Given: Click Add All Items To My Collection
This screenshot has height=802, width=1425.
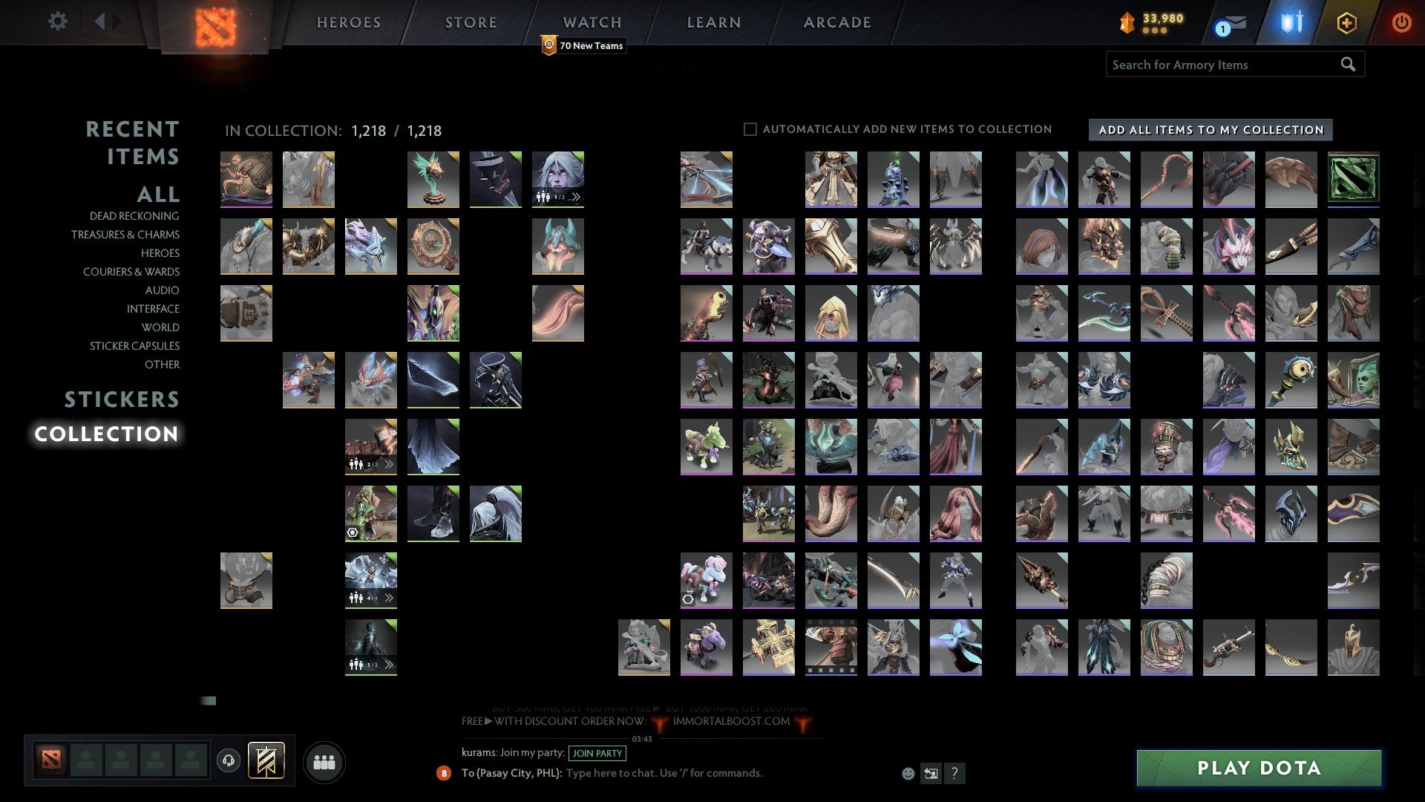Looking at the screenshot, I should 1211,130.
